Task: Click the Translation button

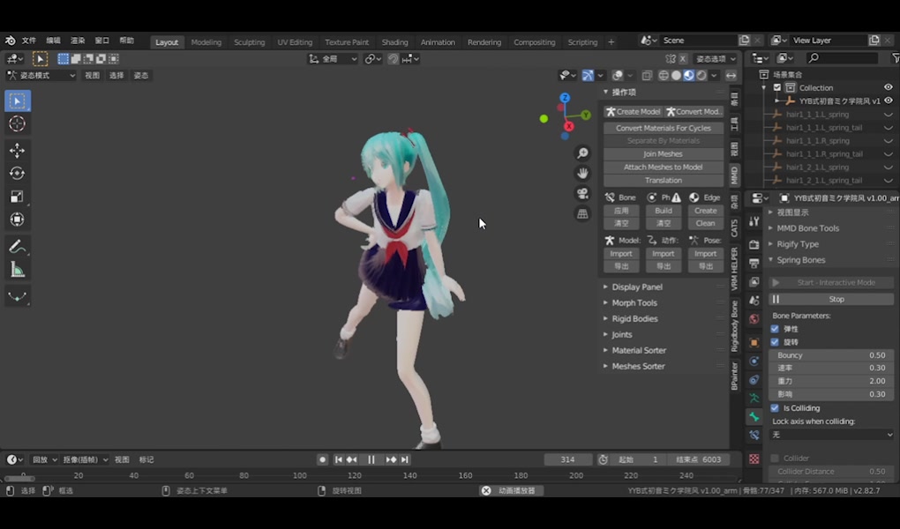Action: (x=664, y=181)
